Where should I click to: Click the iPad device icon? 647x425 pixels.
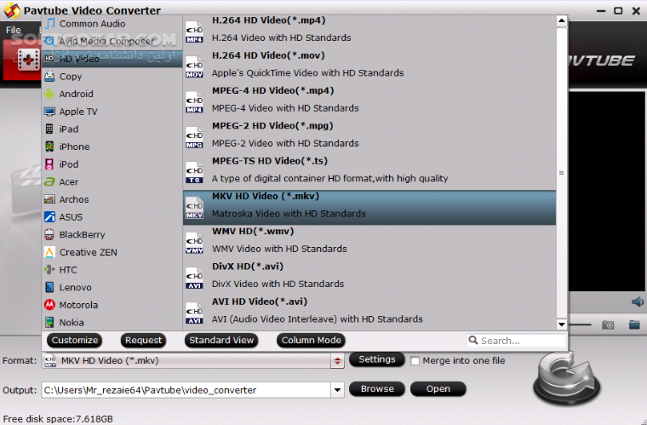point(49,129)
